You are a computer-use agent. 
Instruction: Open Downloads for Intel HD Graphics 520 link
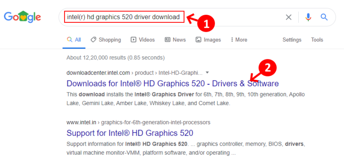point(172,84)
